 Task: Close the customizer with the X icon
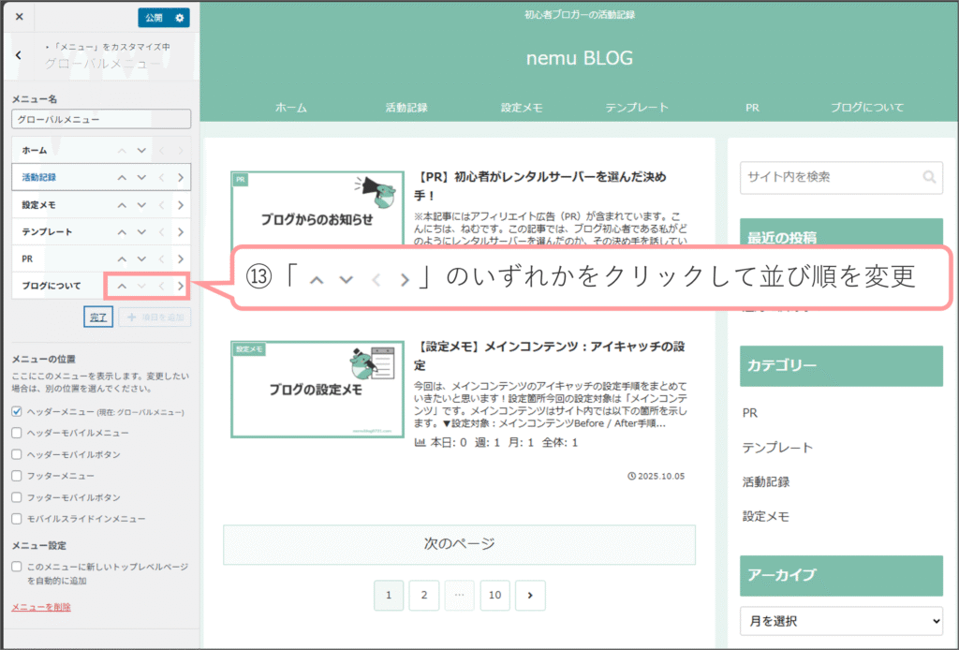pos(19,18)
